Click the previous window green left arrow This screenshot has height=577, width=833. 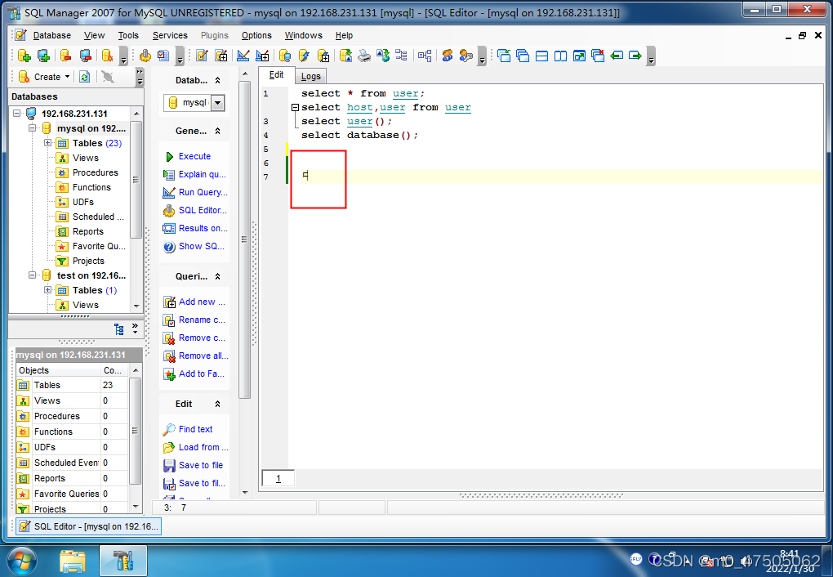click(x=617, y=56)
